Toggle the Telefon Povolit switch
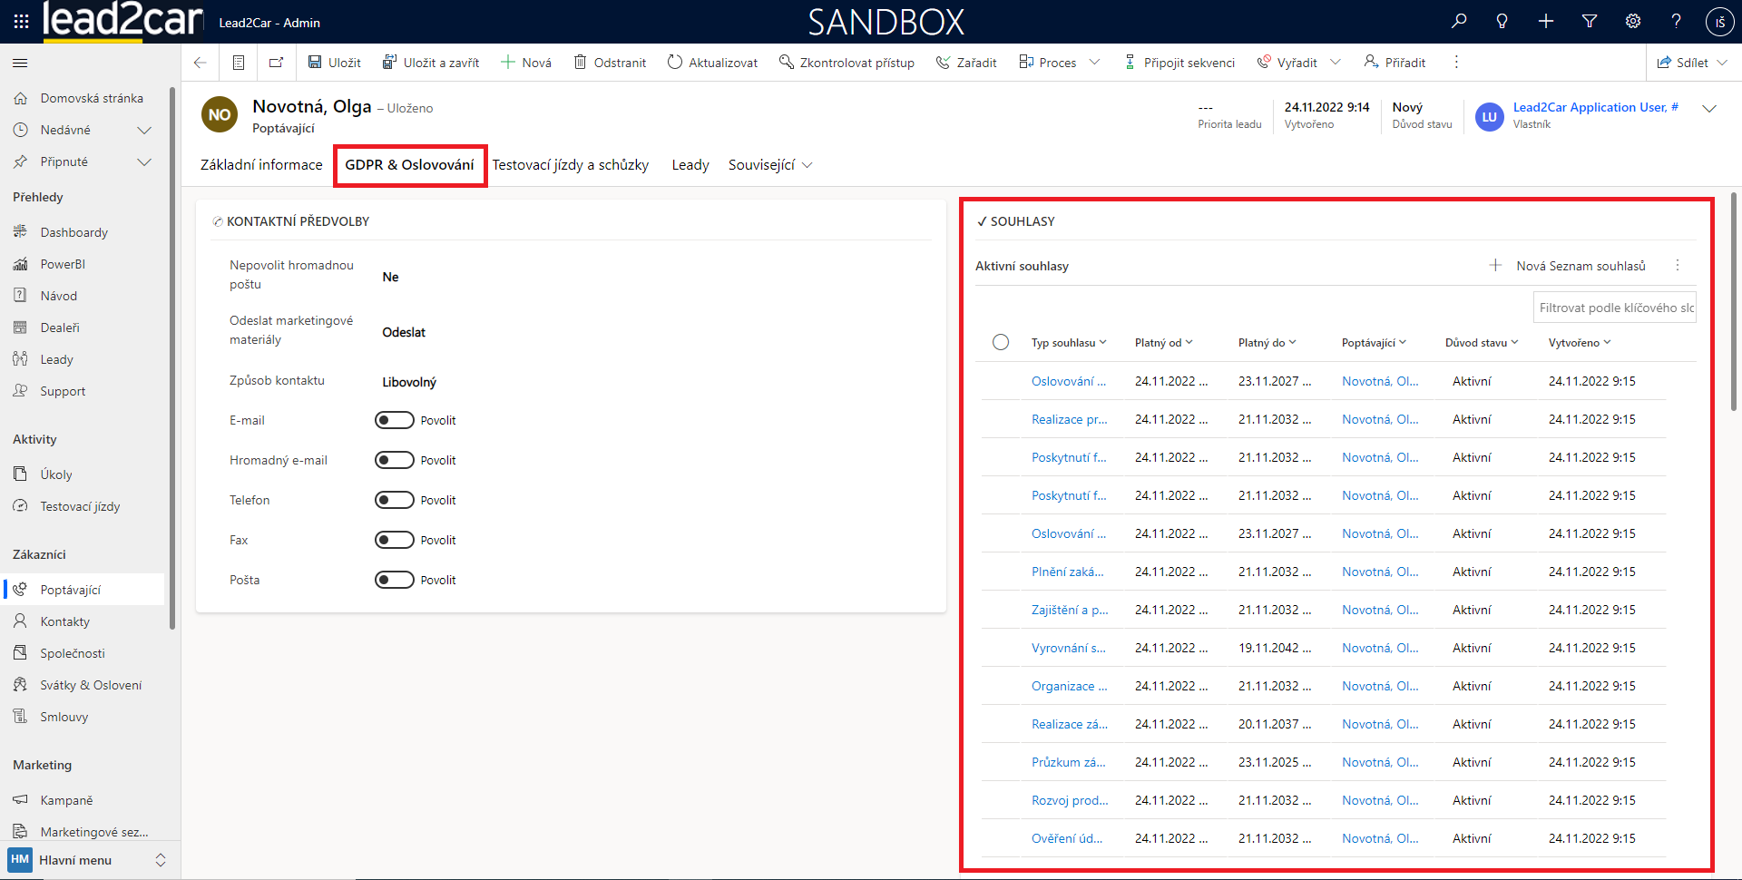Viewport: 1742px width, 880px height. (395, 500)
